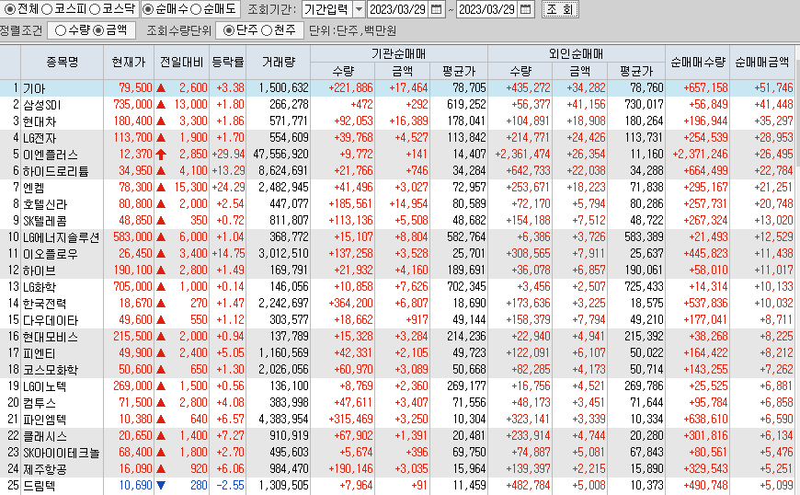Select the 기아 stock row
The width and height of the screenshot is (800, 495).
pos(397,87)
